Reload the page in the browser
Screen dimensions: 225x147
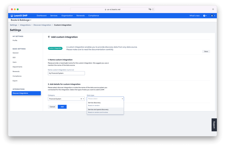(x=153, y=9)
